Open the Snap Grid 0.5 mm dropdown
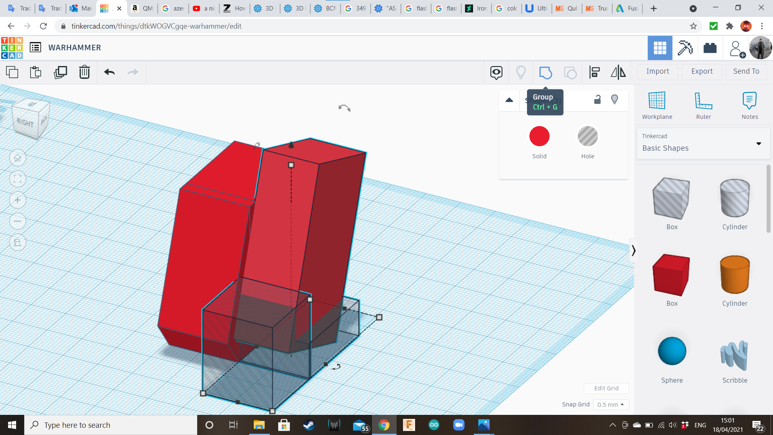 pos(611,404)
